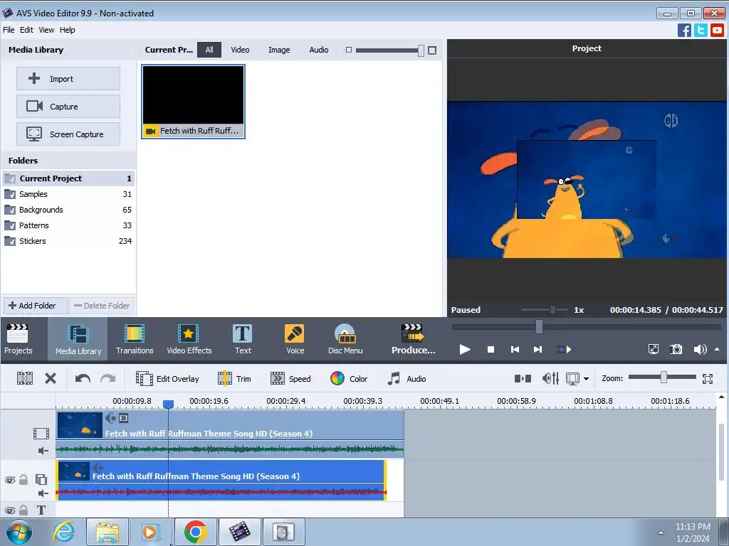The height and width of the screenshot is (546, 729).
Task: Open the Edit menu
Action: (x=26, y=30)
